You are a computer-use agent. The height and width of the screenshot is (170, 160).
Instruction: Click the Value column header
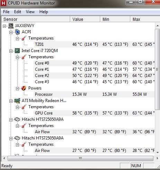pos(85,19)
